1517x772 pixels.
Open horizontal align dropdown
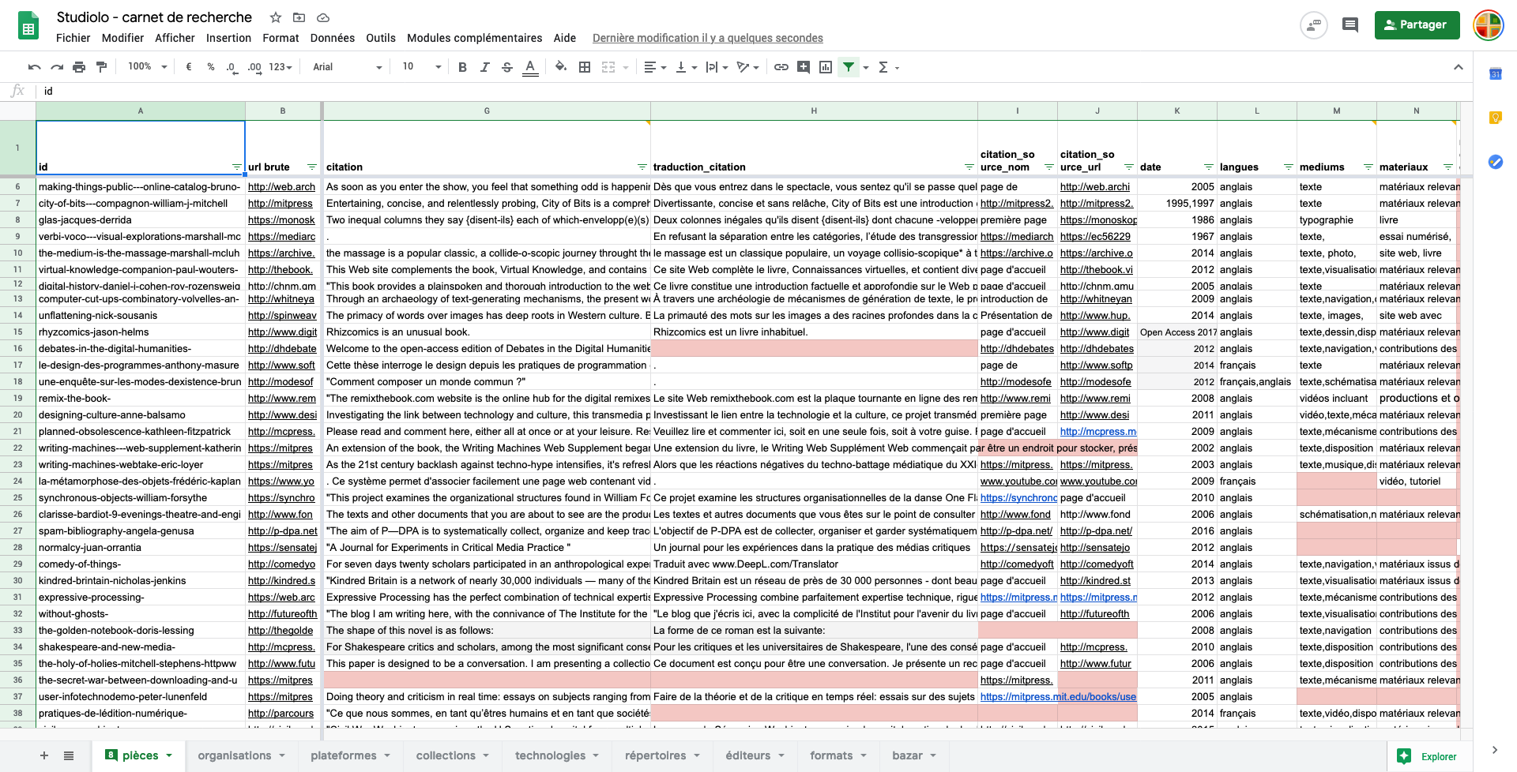(x=655, y=67)
